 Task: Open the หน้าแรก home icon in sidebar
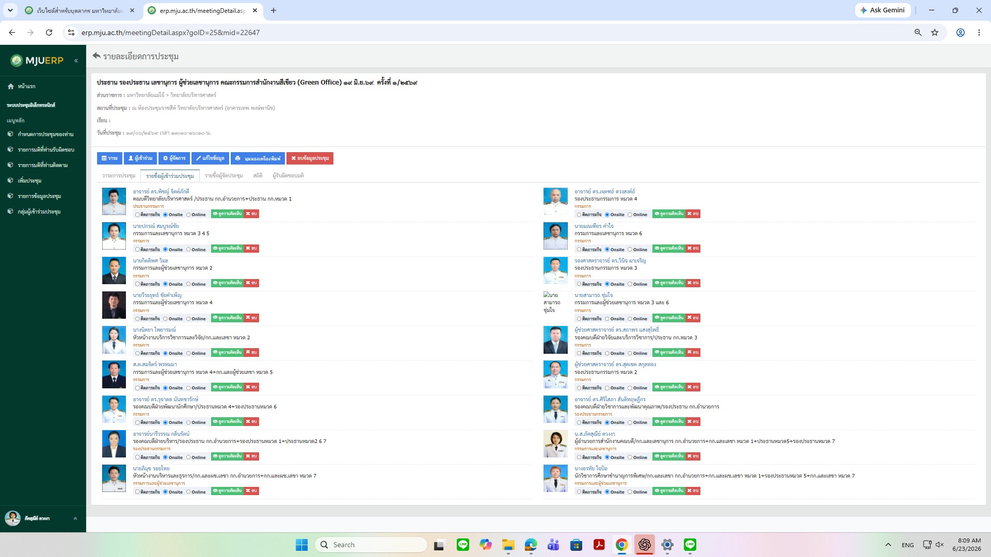coord(10,87)
